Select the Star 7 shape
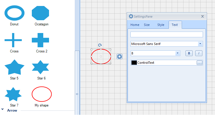The image size is (215, 115). (13, 94)
